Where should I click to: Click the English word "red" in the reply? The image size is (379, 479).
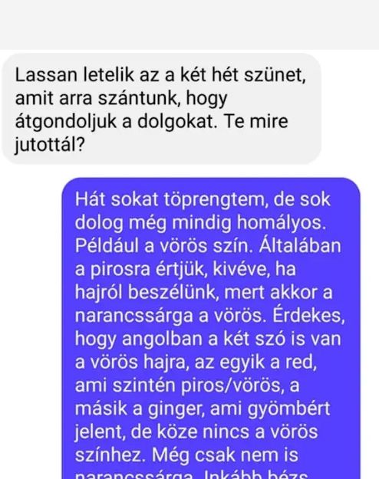(x=301, y=363)
